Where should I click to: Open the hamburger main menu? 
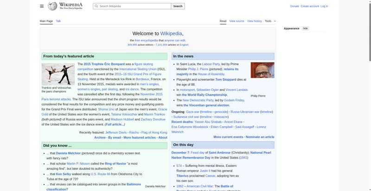(42, 6)
